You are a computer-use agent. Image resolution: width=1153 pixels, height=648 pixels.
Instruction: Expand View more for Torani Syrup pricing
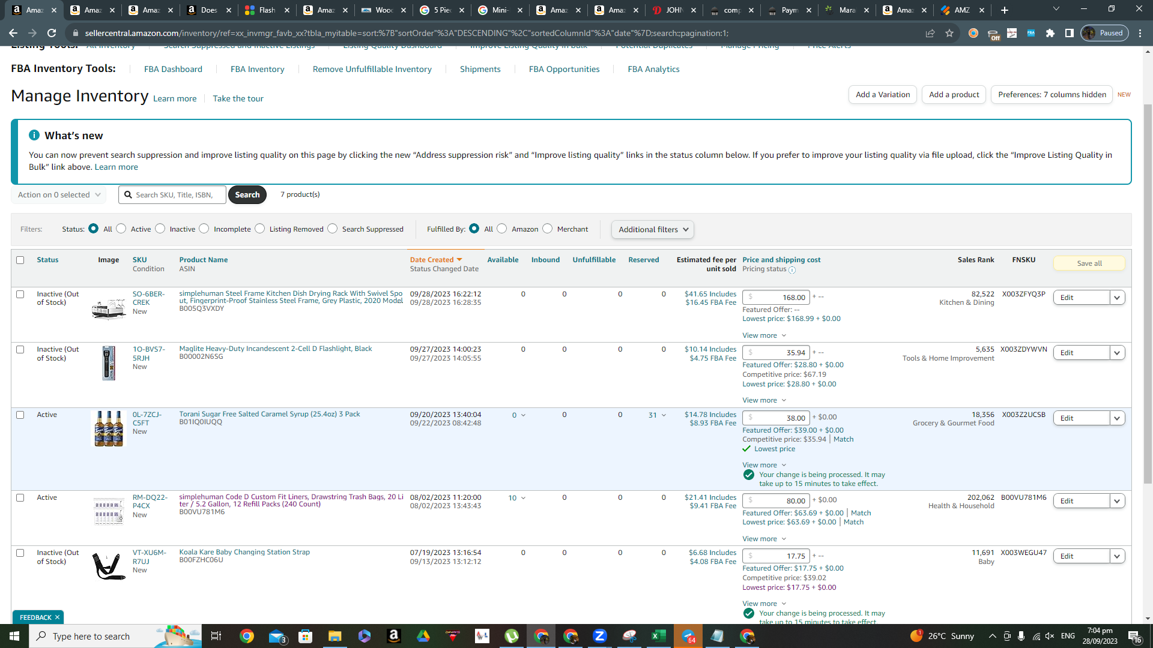click(x=764, y=465)
